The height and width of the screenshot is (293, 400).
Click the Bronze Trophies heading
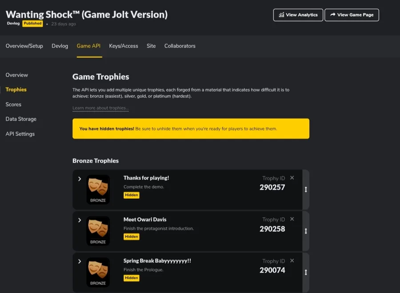(96, 161)
